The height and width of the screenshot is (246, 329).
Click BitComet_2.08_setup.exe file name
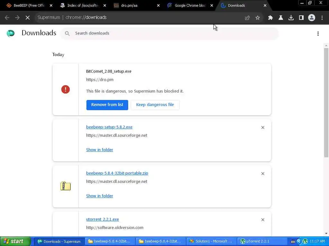109,71
